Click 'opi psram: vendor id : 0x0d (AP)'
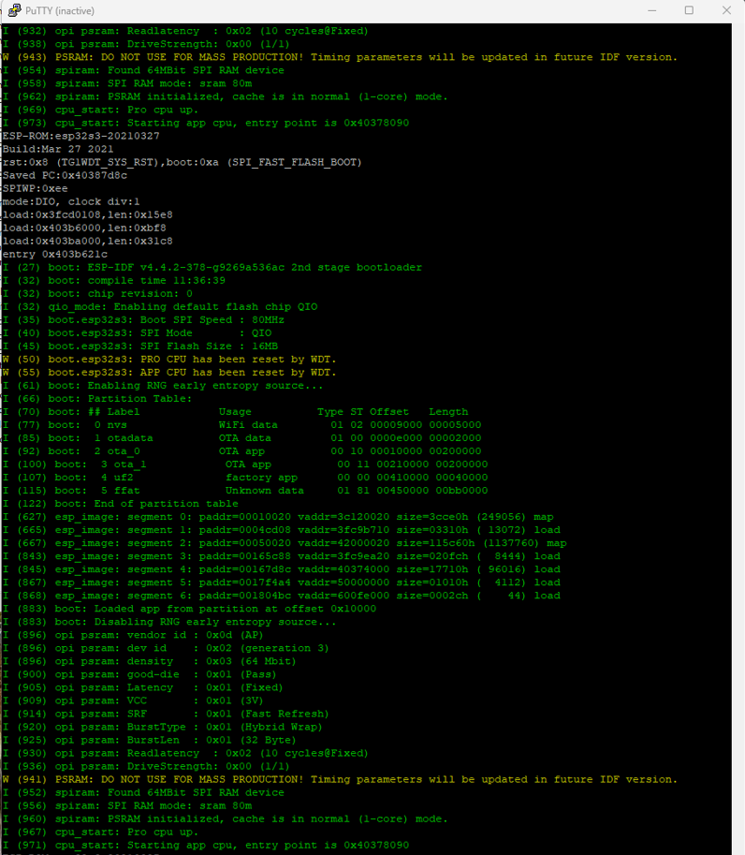This screenshot has height=855, width=745. coord(159,635)
